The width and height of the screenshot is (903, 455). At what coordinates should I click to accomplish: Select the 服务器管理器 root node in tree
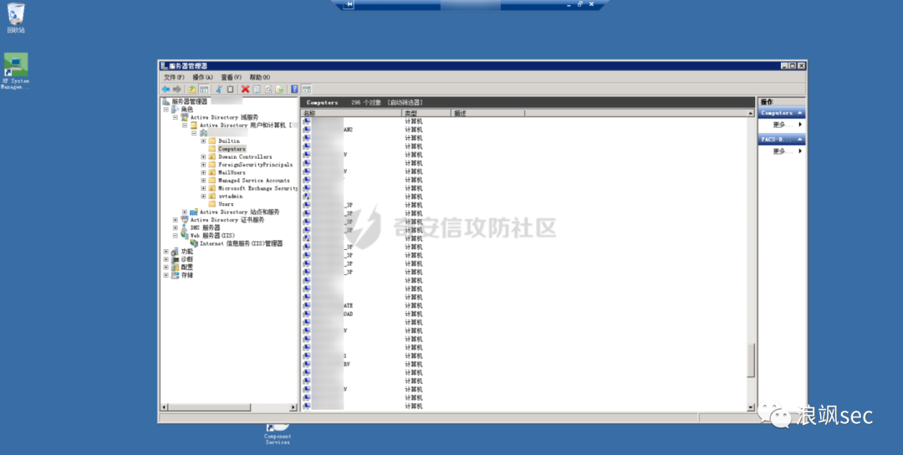tap(190, 101)
